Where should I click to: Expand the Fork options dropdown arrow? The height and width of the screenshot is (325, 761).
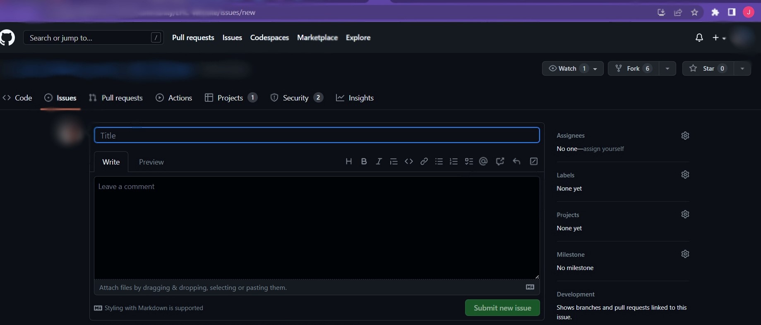pyautogui.click(x=667, y=69)
